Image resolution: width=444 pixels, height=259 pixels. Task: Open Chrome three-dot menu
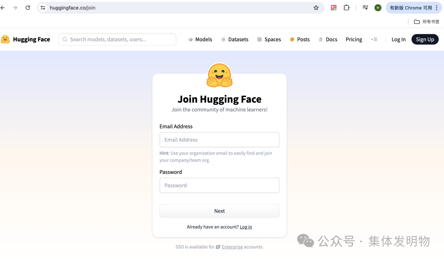click(x=437, y=8)
